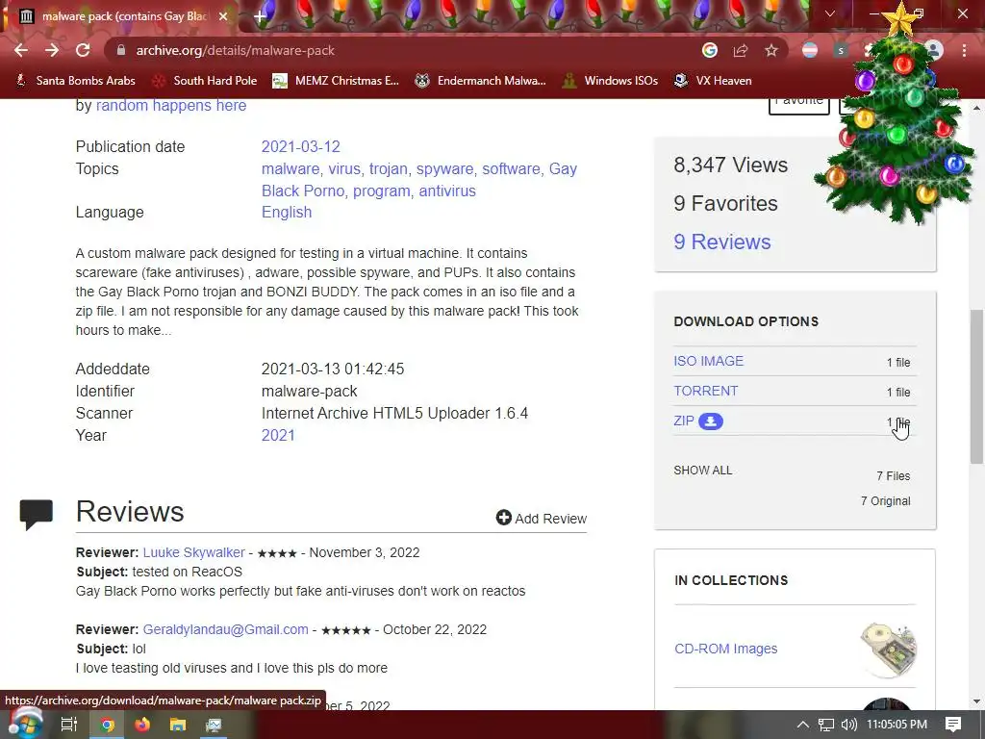Reload the archive.org page
This screenshot has width=985, height=739.
coord(83,50)
